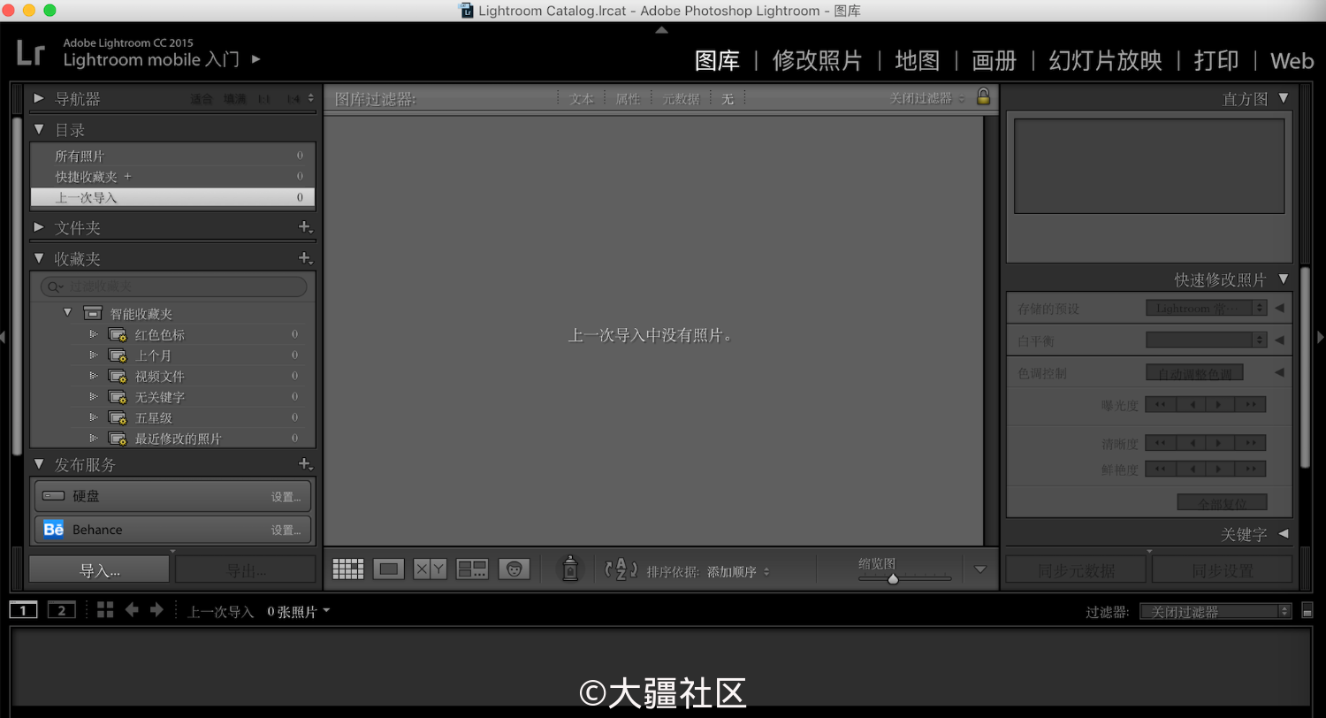
Task: Enable the 1:1 zoom toggle in Navigator
Action: [264, 98]
